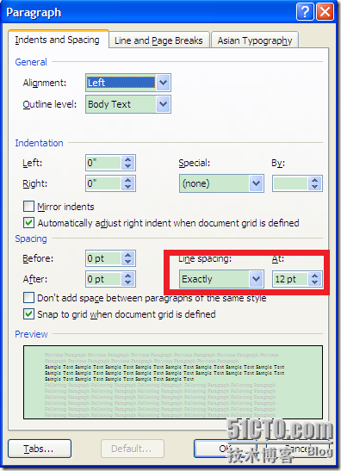
Task: Click the Cancel button
Action: pos(297,449)
